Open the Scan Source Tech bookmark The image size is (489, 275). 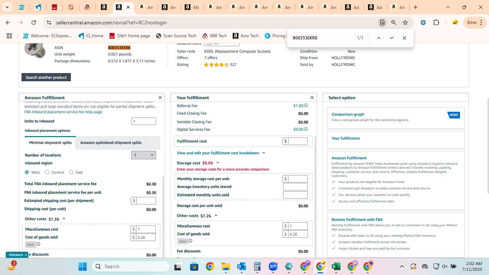(x=176, y=36)
